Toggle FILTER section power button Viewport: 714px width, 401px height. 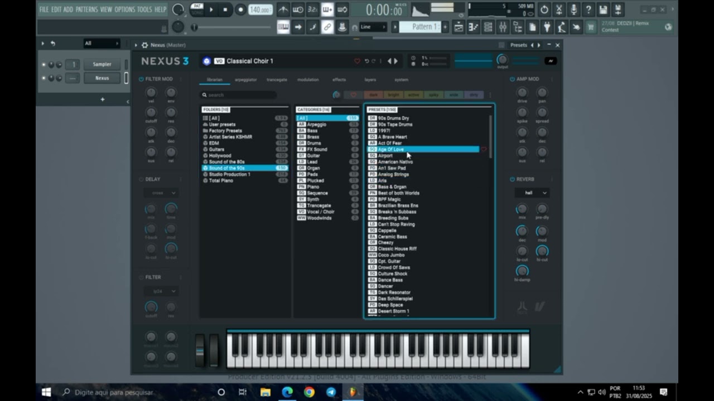pyautogui.click(x=141, y=277)
